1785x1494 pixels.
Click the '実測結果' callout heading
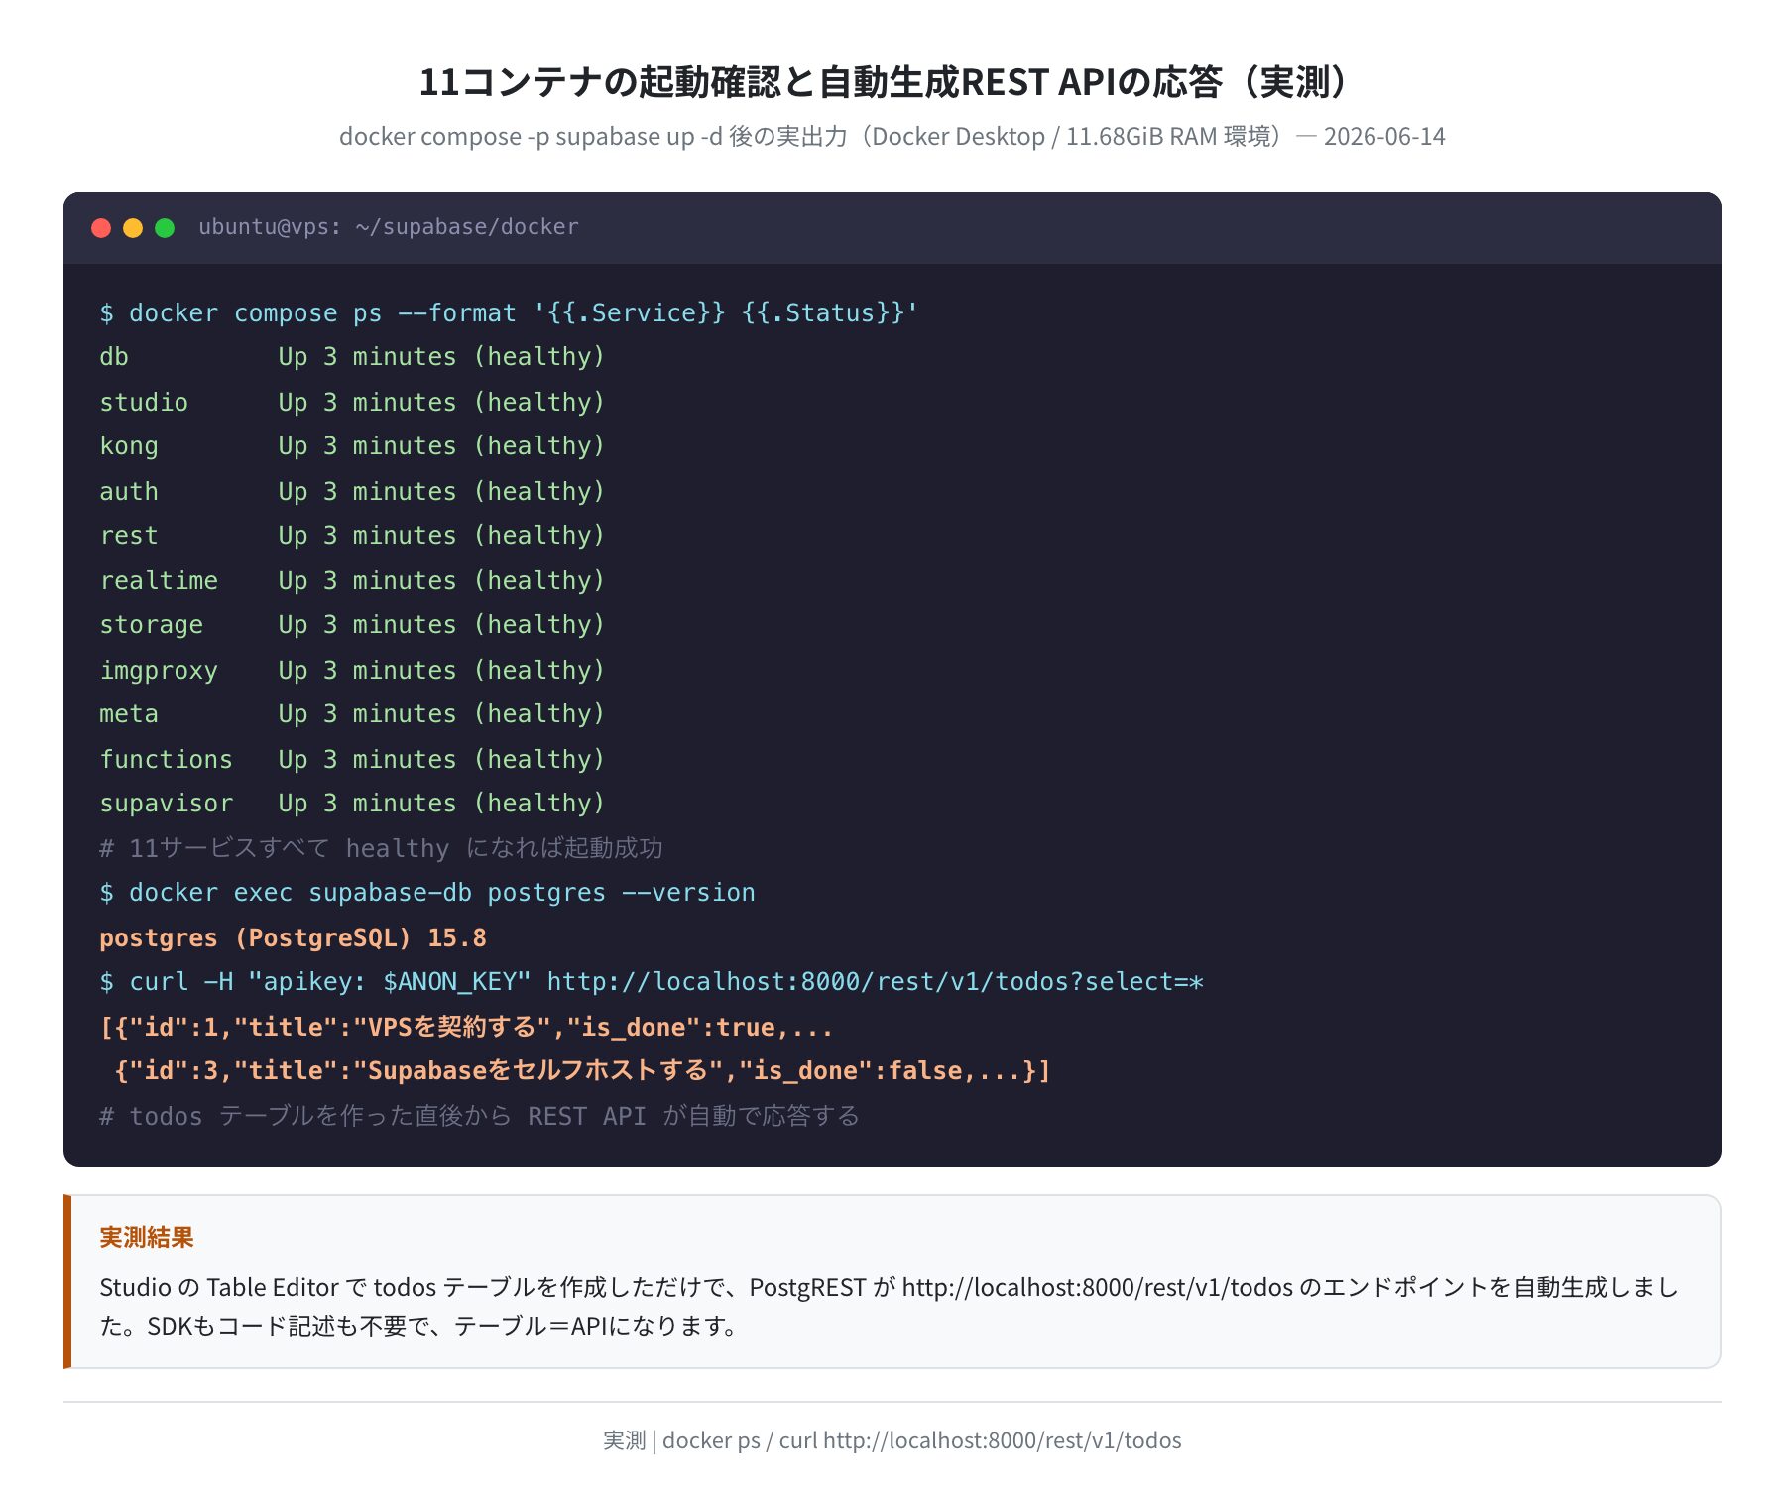click(x=147, y=1237)
